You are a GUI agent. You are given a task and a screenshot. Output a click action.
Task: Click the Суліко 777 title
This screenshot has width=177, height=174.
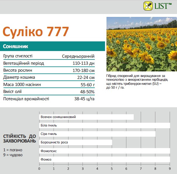point(36,31)
